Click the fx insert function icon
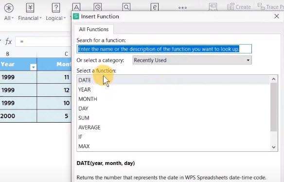The width and height of the screenshot is (284, 182). [x=9, y=41]
